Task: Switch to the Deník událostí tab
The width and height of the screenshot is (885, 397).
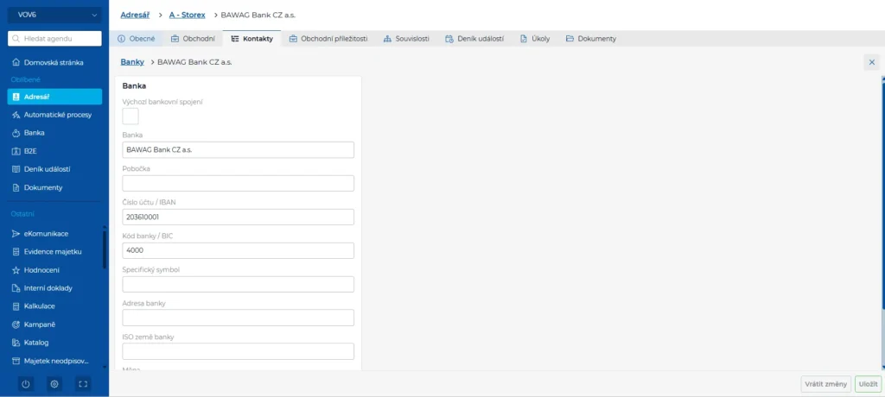Action: 474,39
